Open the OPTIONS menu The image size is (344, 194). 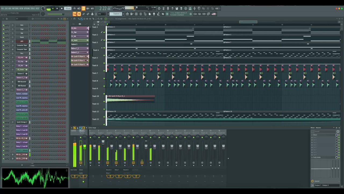click(x=27, y=9)
